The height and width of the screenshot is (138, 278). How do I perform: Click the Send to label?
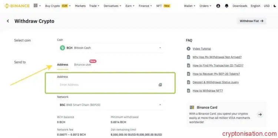[20, 62]
